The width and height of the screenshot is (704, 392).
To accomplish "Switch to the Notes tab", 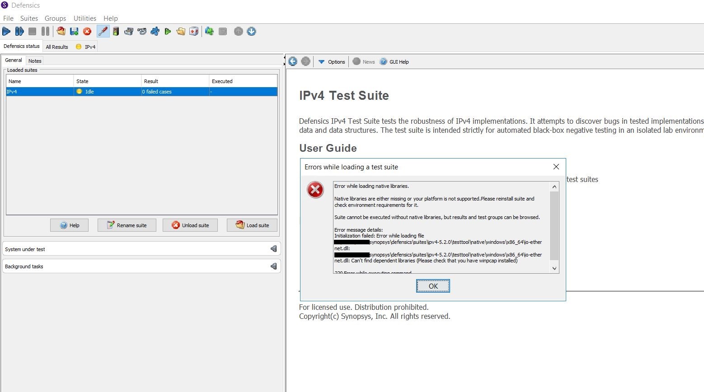I will coord(35,61).
